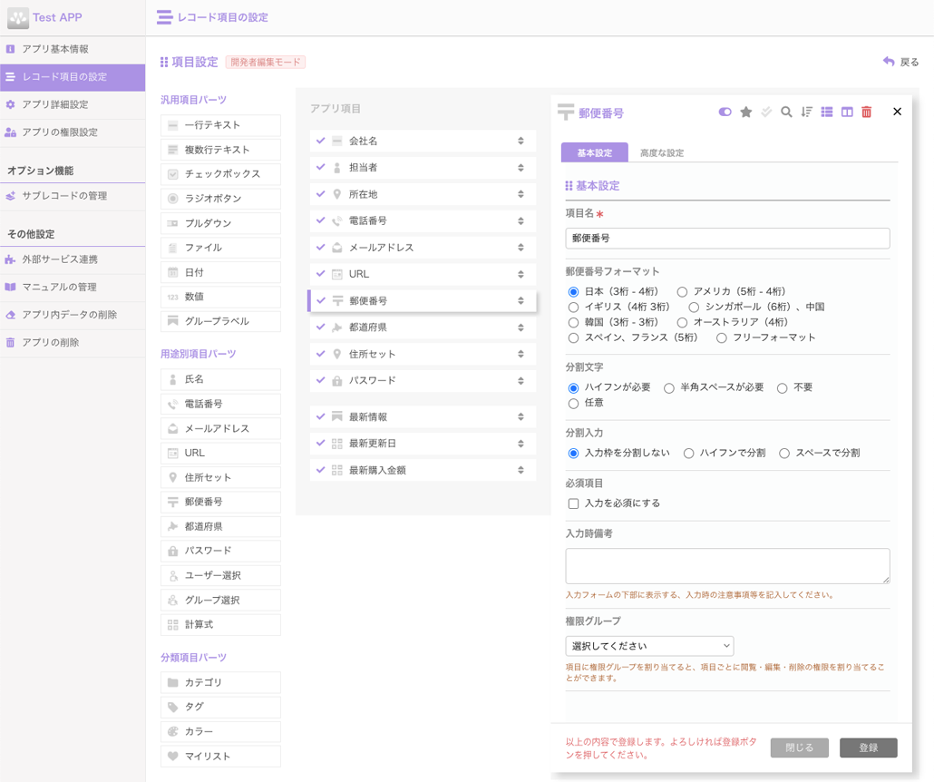Viewport: 934px width, 782px height.
Task: Add the ファイル part
Action: pyautogui.click(x=220, y=248)
